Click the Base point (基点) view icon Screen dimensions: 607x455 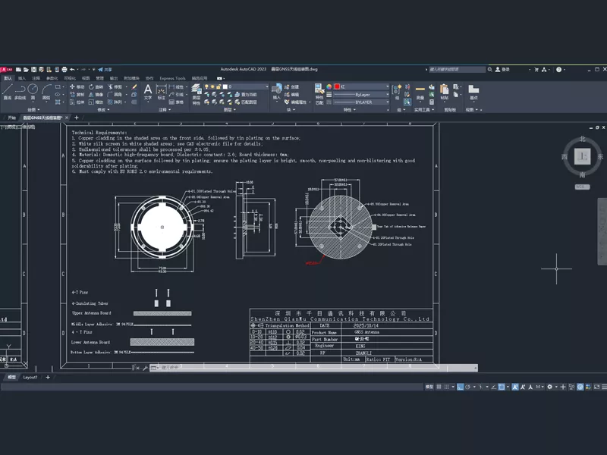tap(473, 92)
